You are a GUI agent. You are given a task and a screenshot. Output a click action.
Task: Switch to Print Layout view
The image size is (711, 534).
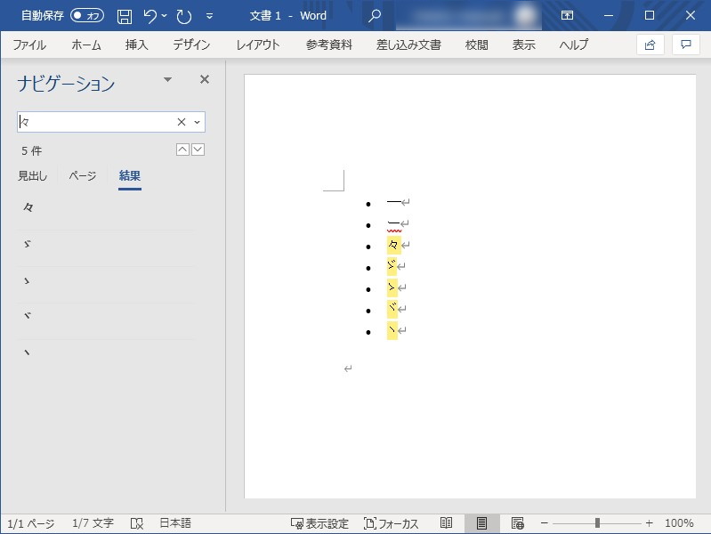coord(481,523)
